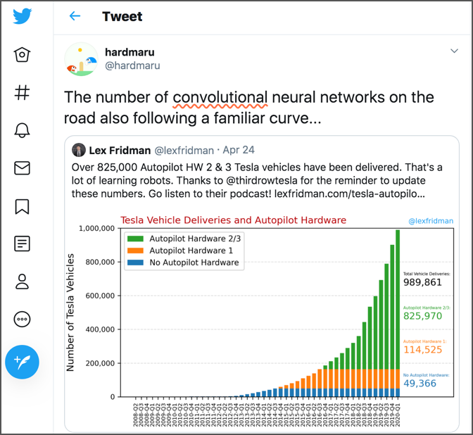Viewport: 473px width, 435px height.
Task: Expand tweet options chevron menu
Action: (x=455, y=51)
